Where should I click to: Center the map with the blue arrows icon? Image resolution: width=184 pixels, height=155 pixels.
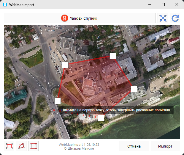(x=163, y=18)
